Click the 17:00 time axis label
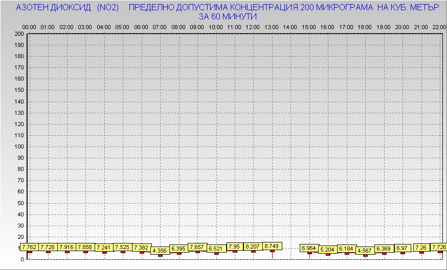The height and width of the screenshot is (270, 447). pos(346,28)
